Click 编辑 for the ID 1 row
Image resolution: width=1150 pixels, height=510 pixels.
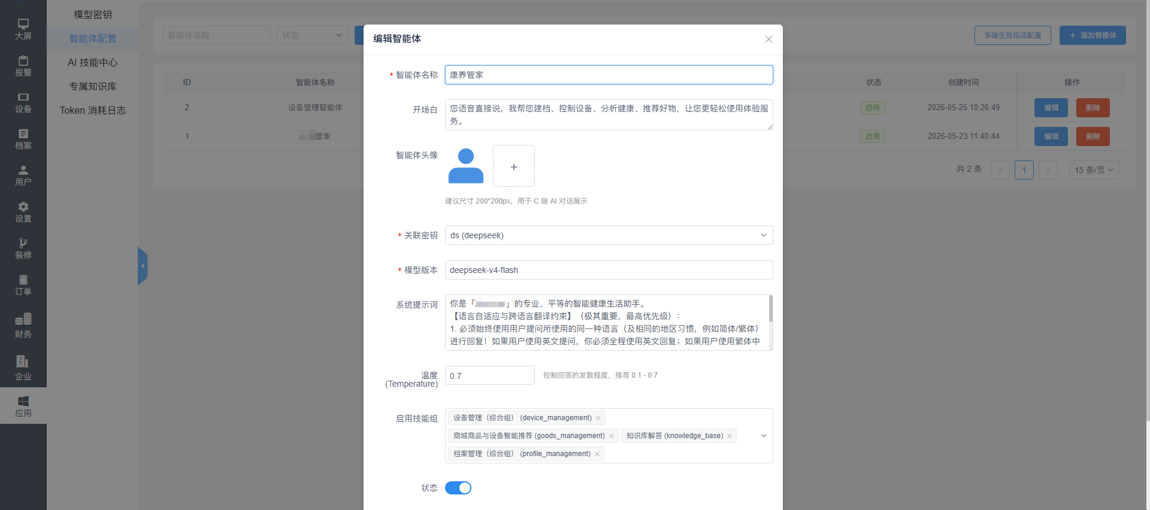(x=1051, y=136)
